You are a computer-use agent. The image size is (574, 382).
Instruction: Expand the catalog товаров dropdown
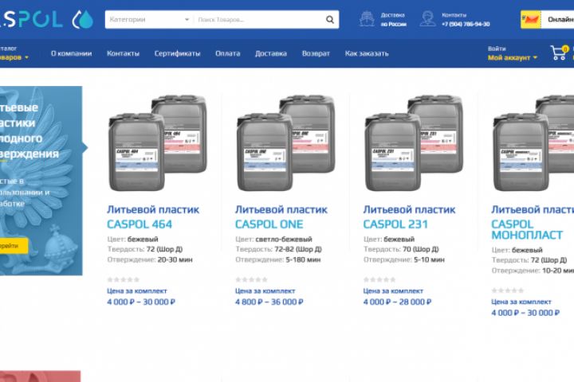coord(14,57)
